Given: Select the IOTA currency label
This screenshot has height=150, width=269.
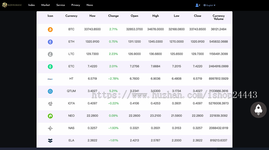Looking at the screenshot, I should pyautogui.click(x=71, y=103).
